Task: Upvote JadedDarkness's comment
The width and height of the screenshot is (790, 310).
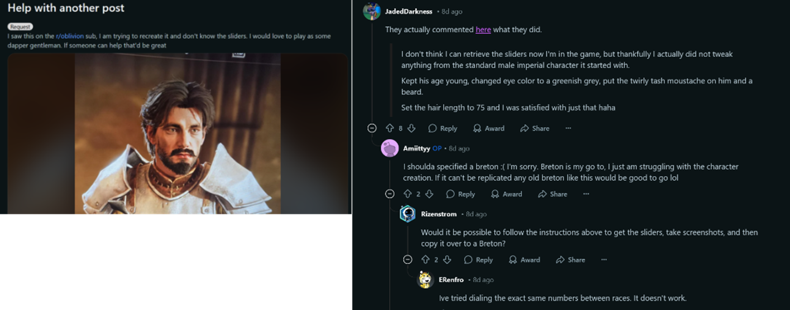Action: click(x=390, y=128)
